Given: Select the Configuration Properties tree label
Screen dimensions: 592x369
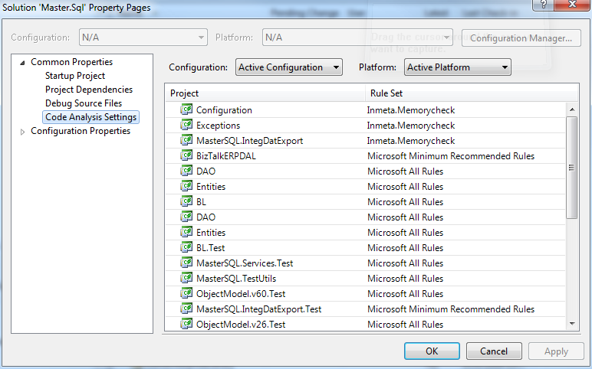Looking at the screenshot, I should click(81, 131).
